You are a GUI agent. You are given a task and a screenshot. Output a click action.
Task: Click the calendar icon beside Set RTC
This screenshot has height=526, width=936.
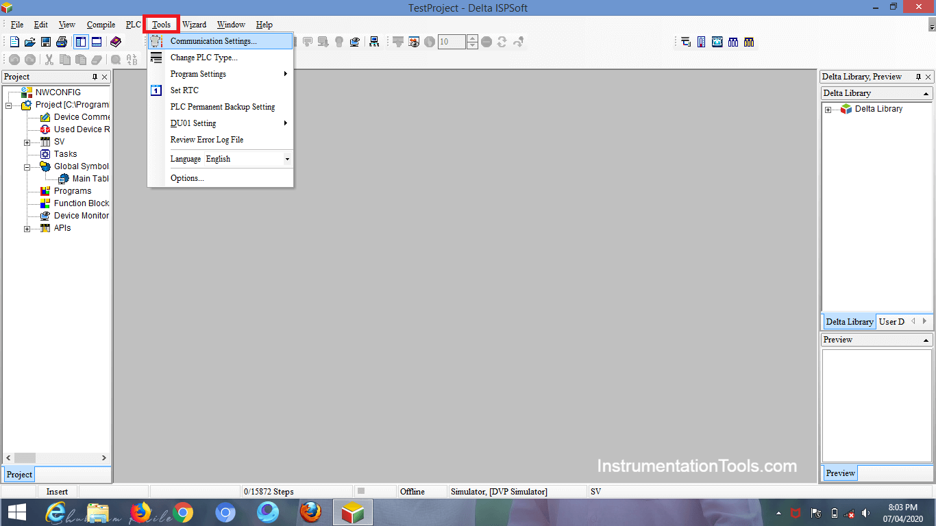pos(156,90)
